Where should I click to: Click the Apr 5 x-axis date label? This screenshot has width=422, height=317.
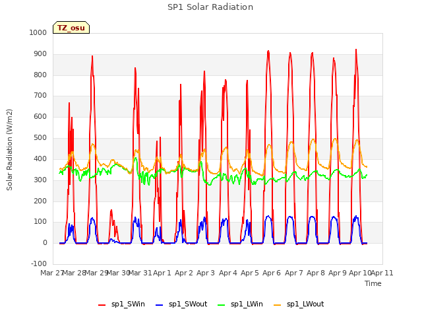coord(250,273)
